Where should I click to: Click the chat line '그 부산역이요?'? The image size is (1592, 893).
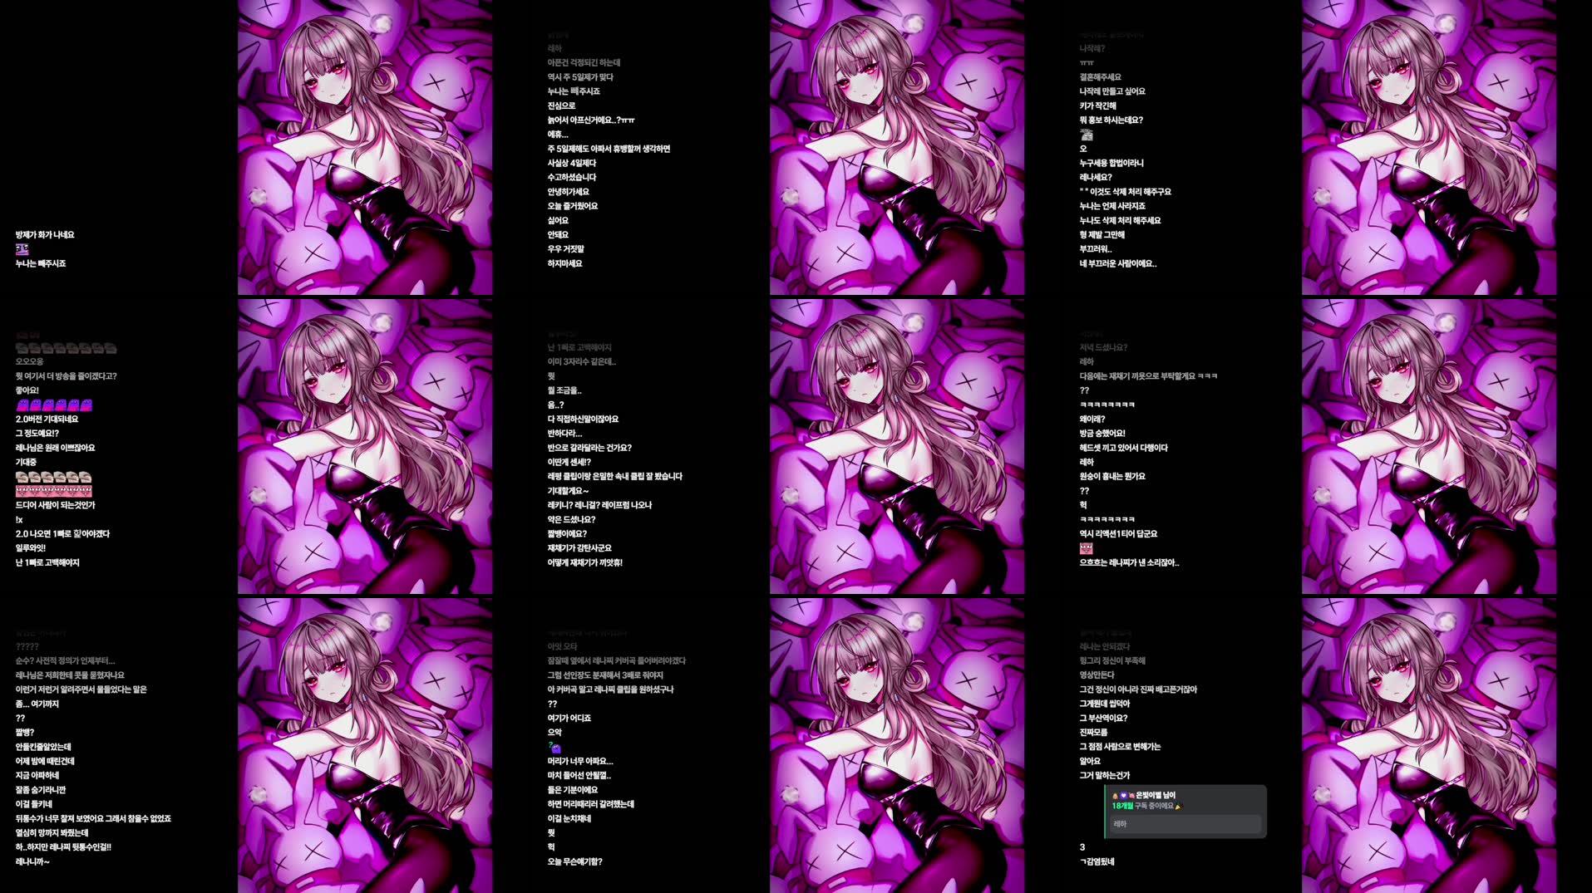pos(1103,718)
